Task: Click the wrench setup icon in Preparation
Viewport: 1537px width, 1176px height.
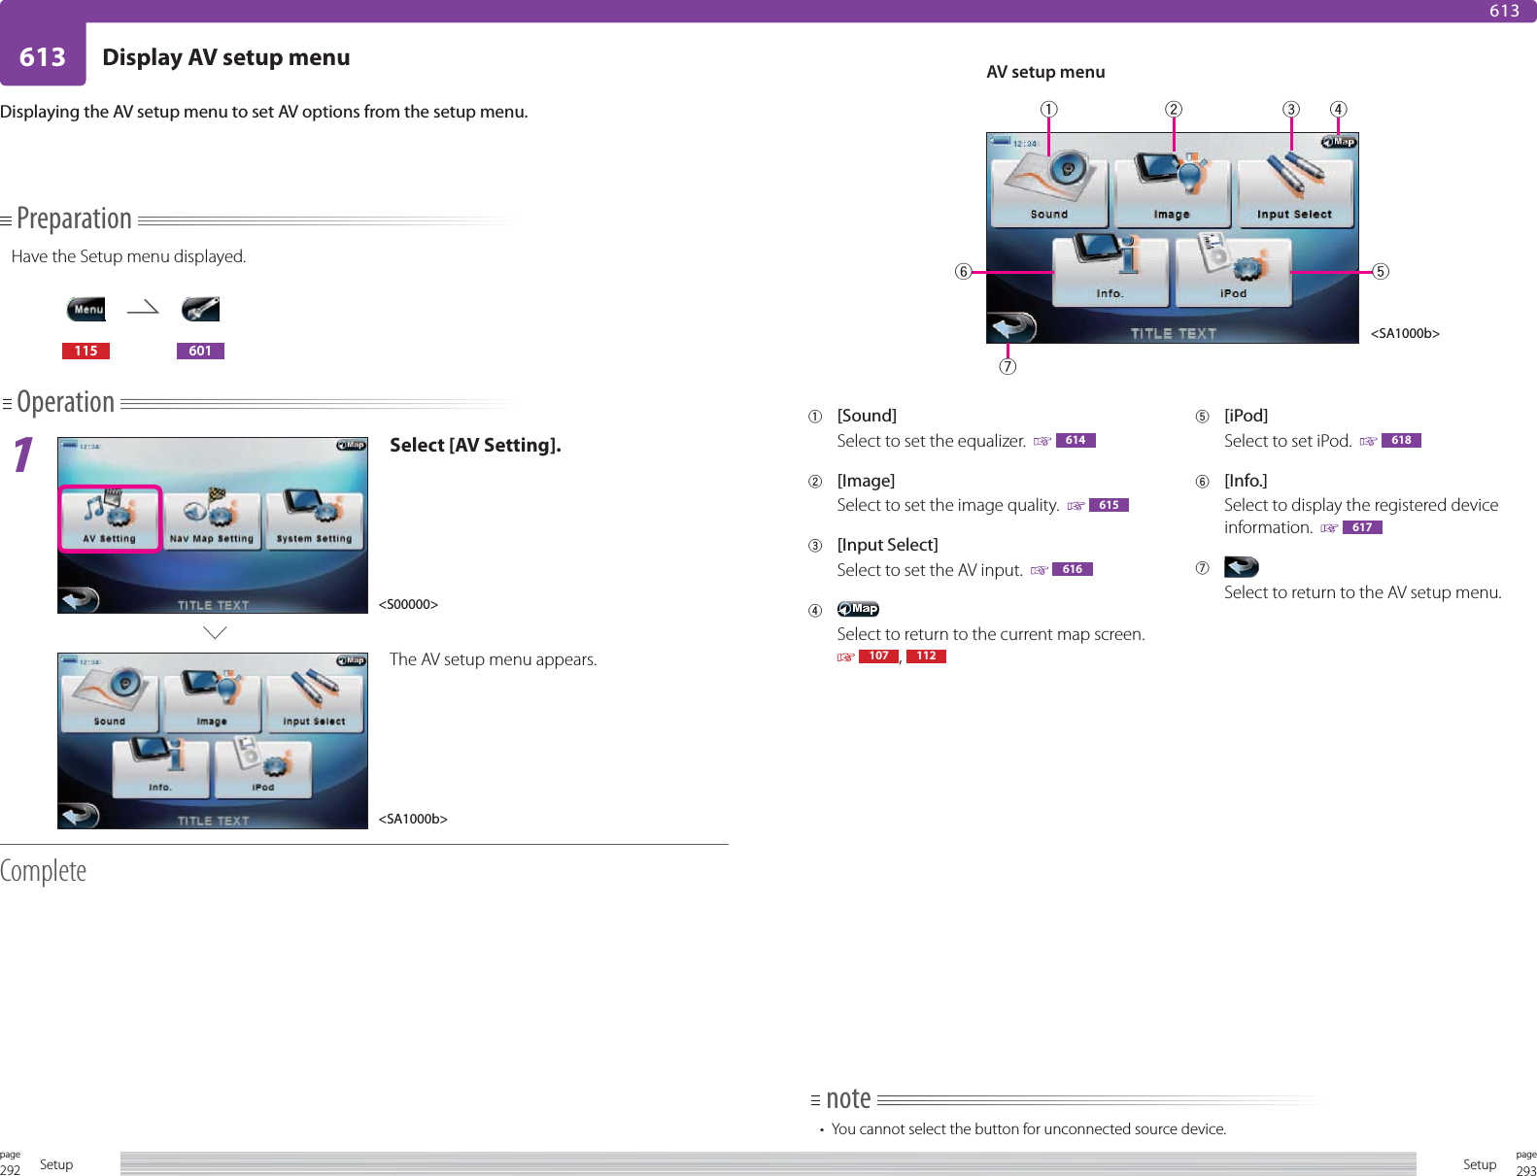Action: 200,309
